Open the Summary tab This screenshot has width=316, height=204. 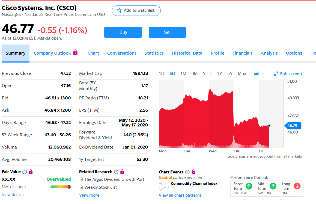(x=16, y=53)
